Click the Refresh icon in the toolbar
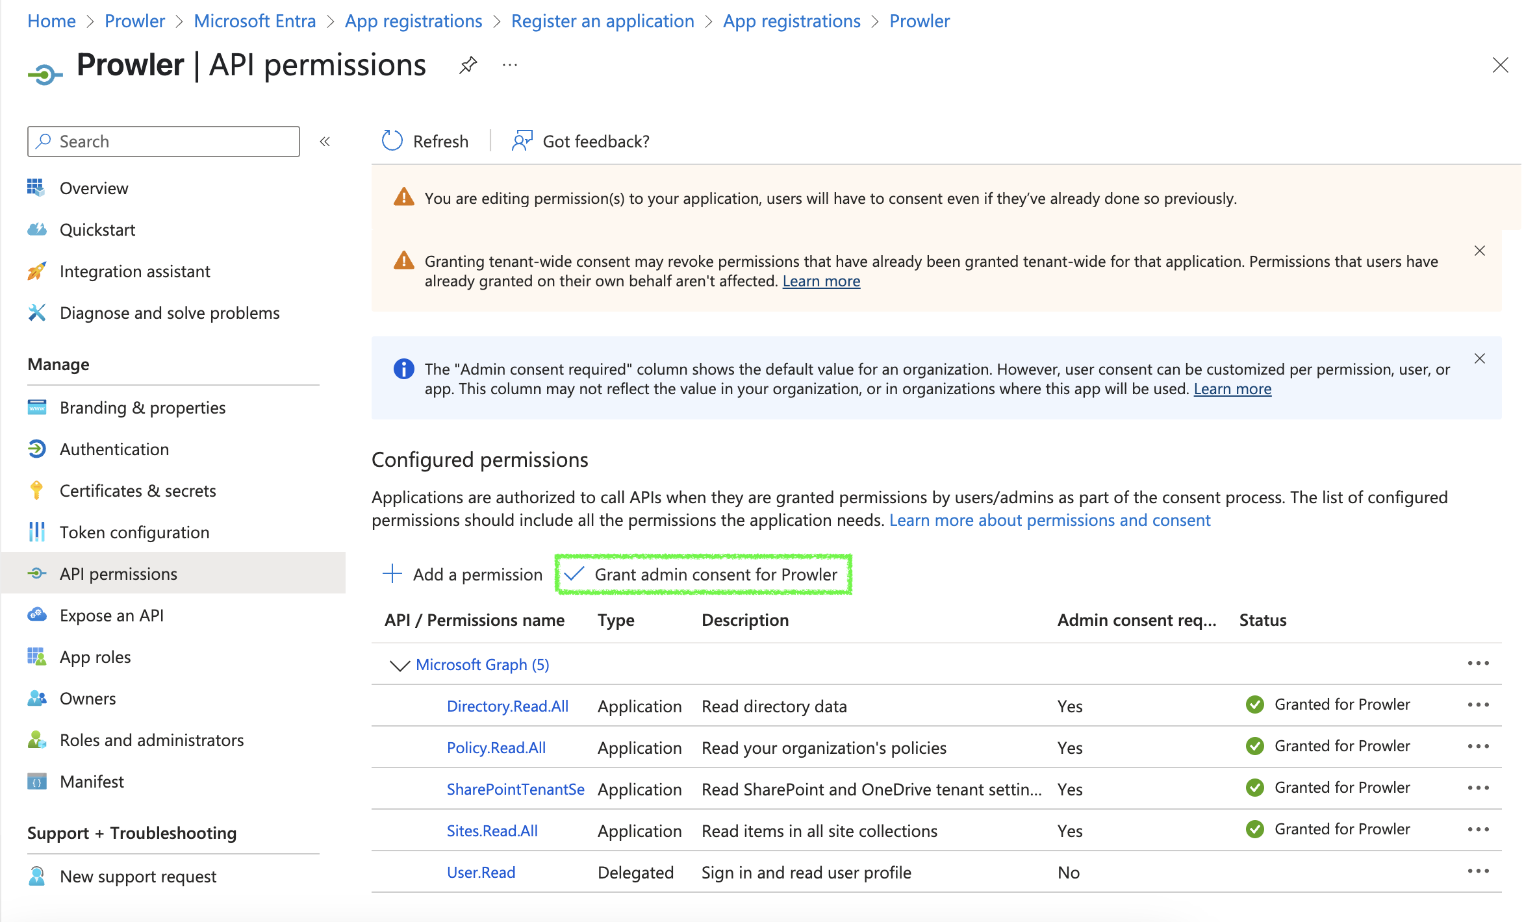The width and height of the screenshot is (1524, 922). (392, 141)
